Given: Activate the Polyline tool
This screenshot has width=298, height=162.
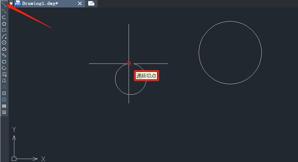Looking at the screenshot, I should tap(4, 17).
